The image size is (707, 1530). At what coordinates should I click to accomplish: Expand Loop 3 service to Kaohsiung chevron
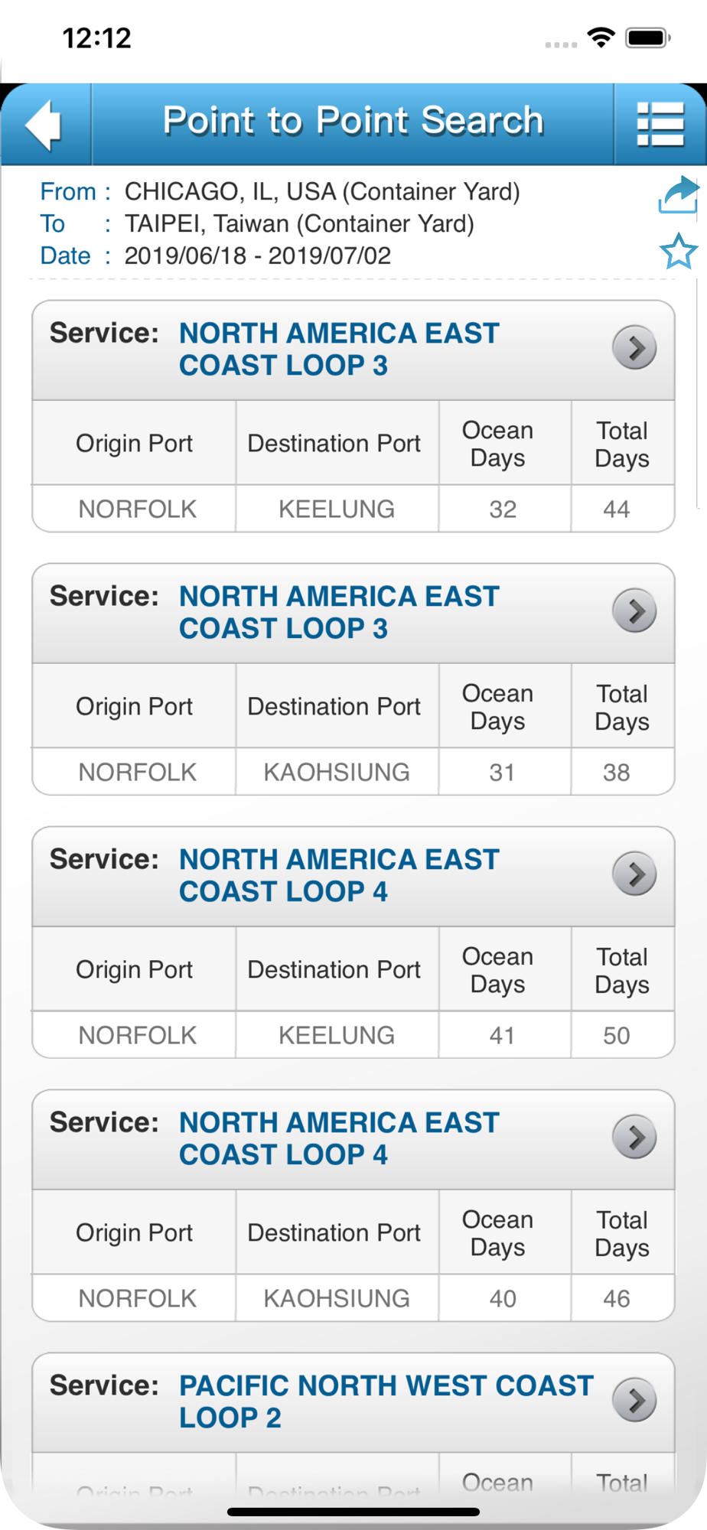634,611
